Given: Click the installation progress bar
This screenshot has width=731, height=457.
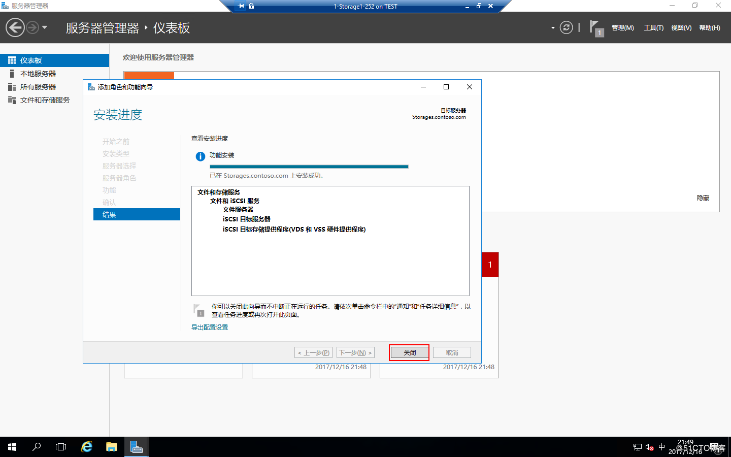Looking at the screenshot, I should (309, 167).
